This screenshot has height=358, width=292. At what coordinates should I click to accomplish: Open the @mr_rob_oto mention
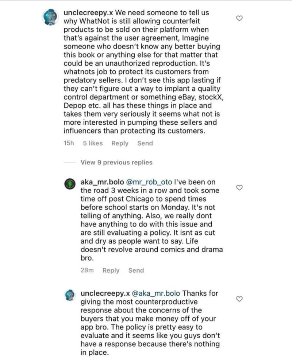click(x=149, y=182)
